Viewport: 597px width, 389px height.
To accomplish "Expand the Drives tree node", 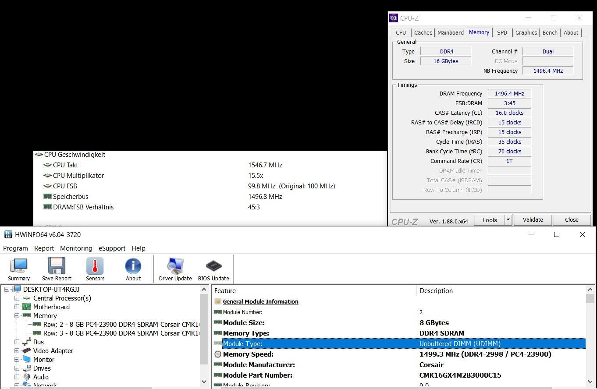I will (17, 368).
